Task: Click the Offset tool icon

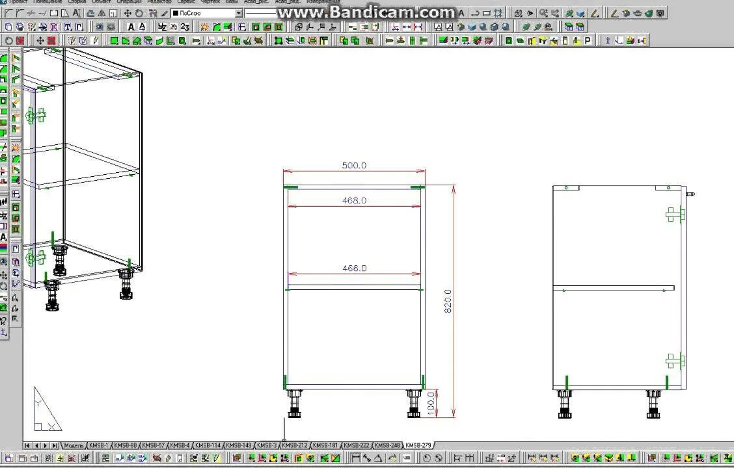Action: tap(90, 14)
